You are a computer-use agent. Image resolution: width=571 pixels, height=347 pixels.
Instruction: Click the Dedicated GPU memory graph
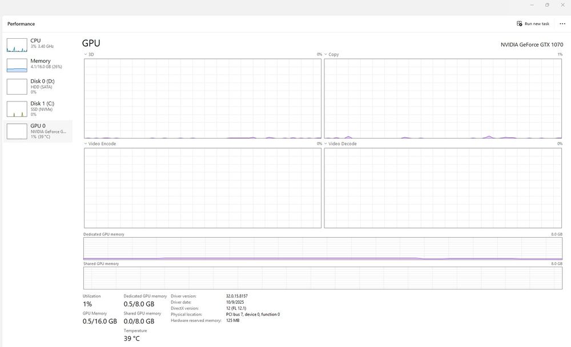click(323, 248)
